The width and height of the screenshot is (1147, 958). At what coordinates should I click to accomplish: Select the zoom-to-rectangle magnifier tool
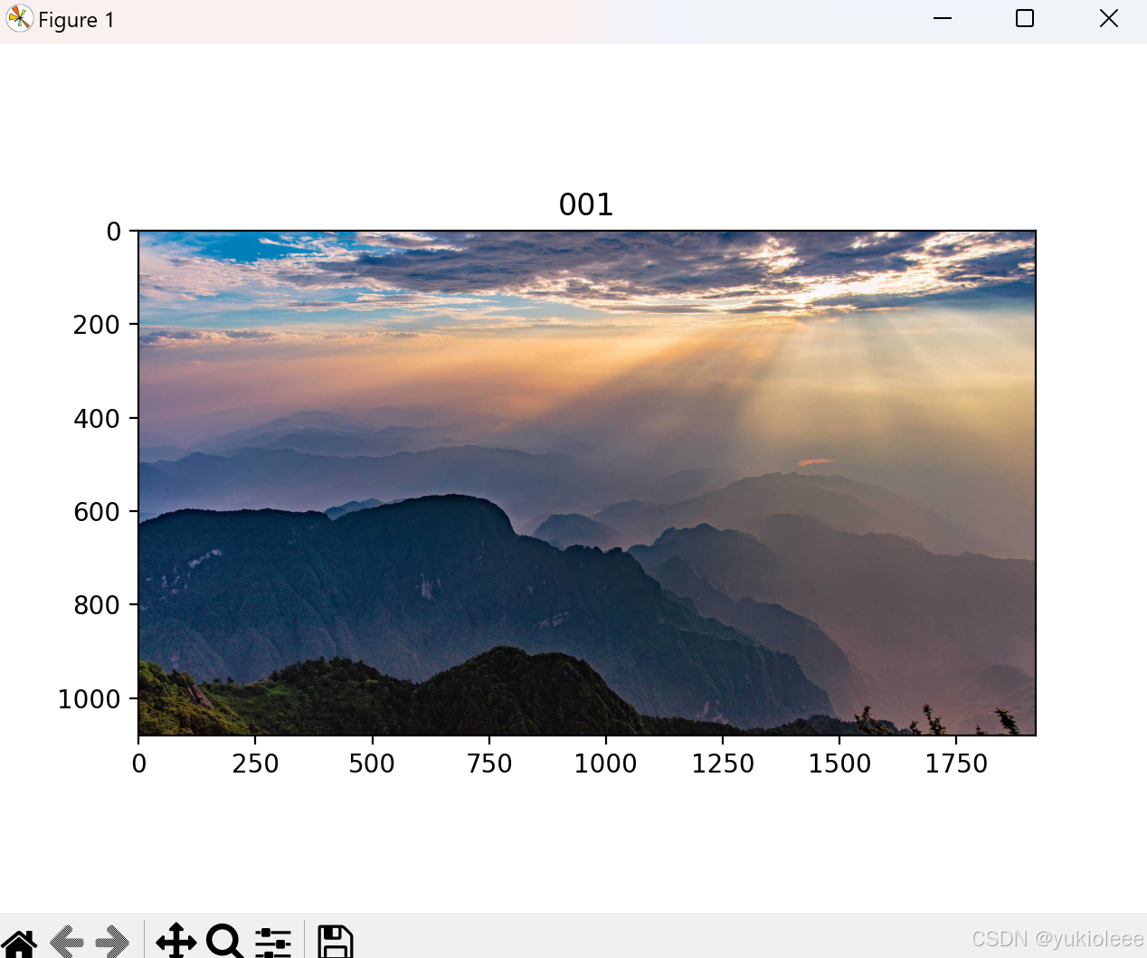(x=224, y=943)
